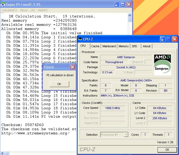This screenshot has width=179, height=155.
Task: Minimize the Super PI window
Action: 116,4
